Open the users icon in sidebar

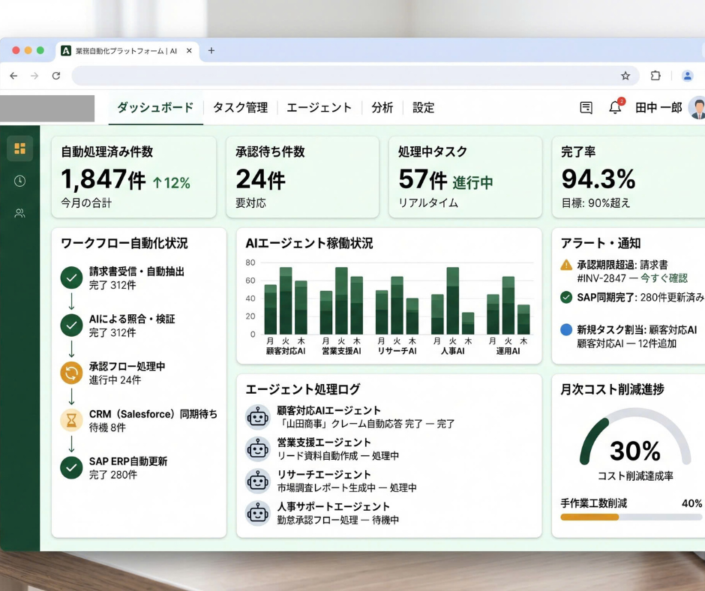point(19,213)
